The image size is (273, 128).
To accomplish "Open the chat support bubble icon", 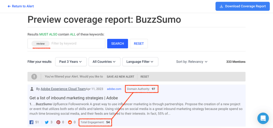I will [263, 118].
